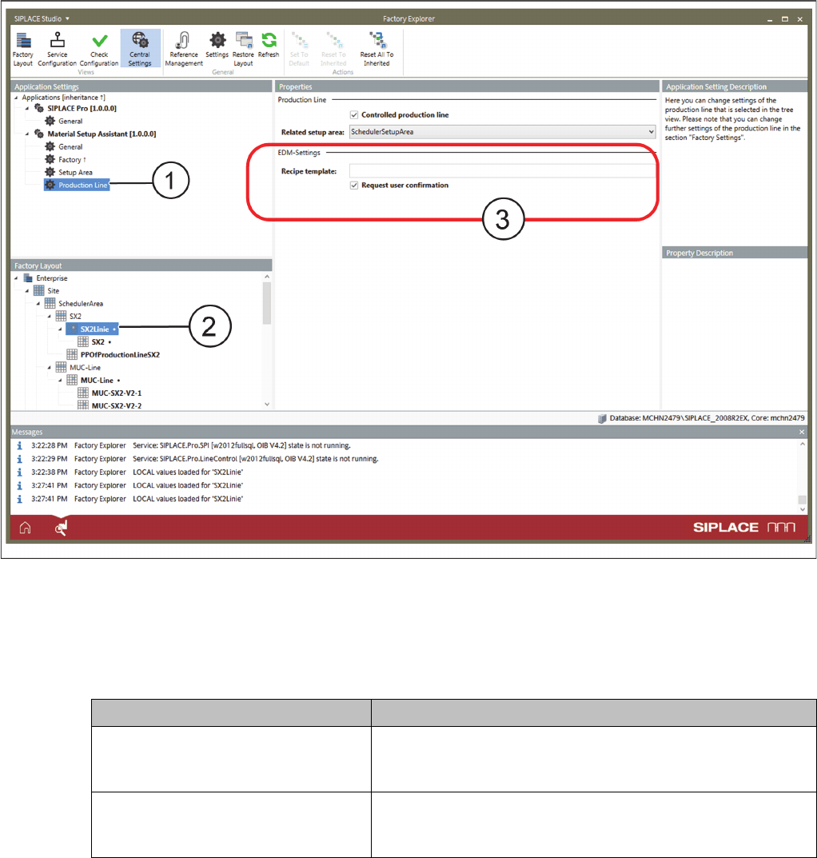
Task: Refresh the Factory Explorer
Action: pyautogui.click(x=269, y=45)
